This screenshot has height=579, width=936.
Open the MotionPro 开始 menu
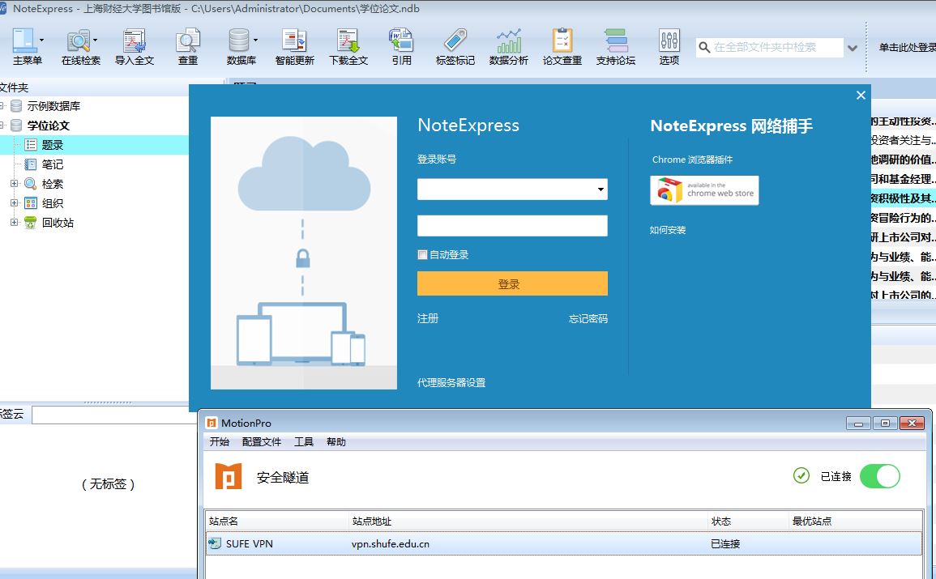point(219,442)
